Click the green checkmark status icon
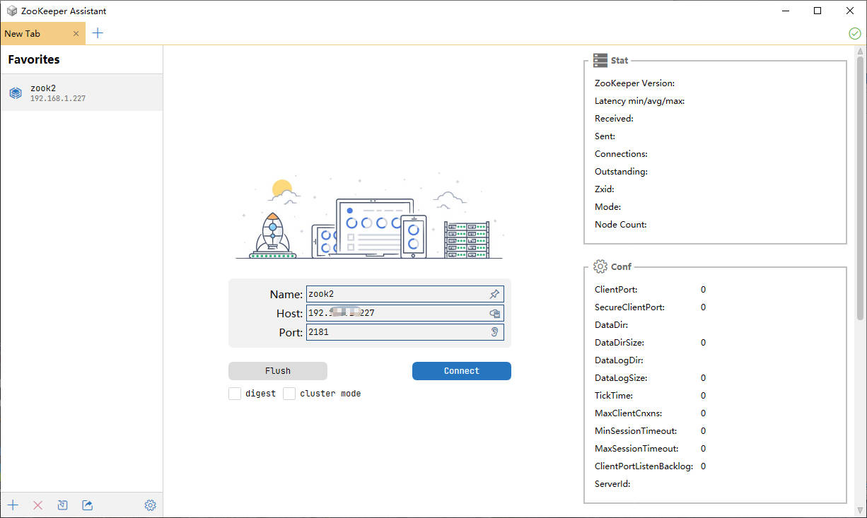 coord(854,33)
